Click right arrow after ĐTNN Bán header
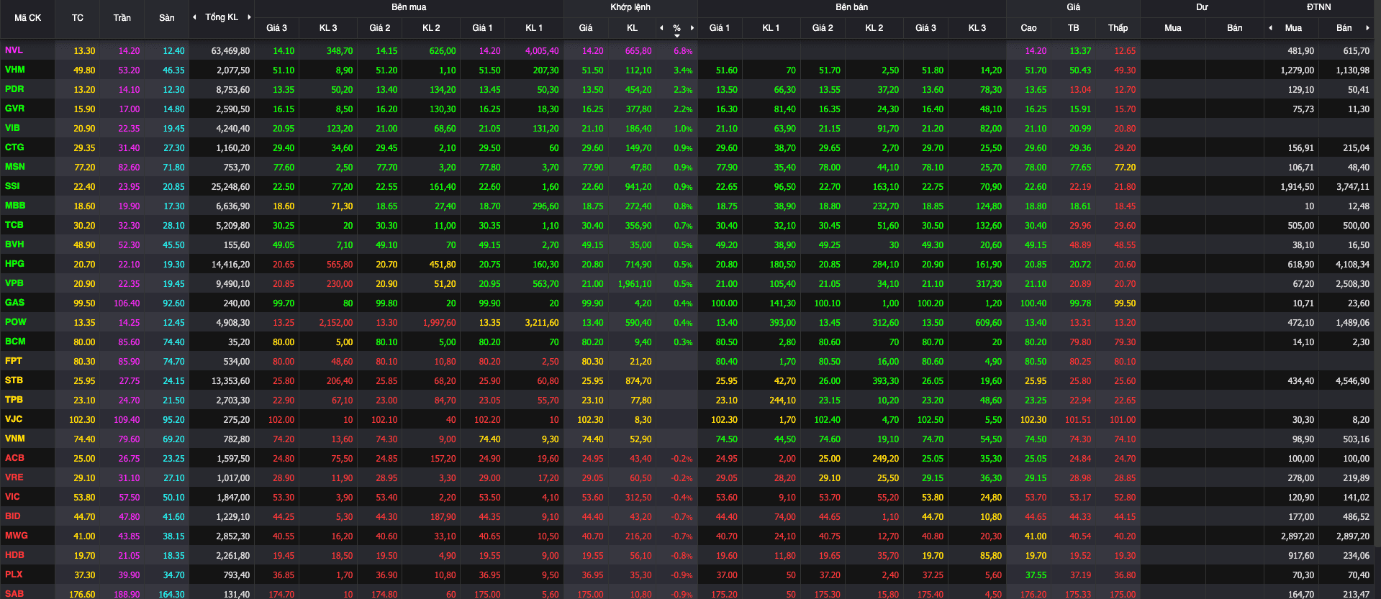 click(x=1367, y=28)
